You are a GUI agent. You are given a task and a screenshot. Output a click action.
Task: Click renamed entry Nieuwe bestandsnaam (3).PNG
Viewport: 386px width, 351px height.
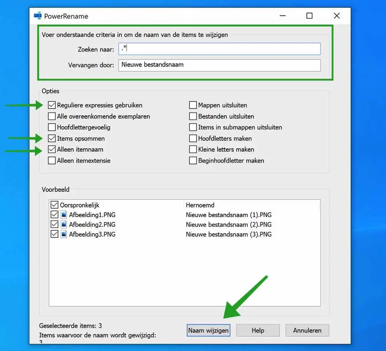pyautogui.click(x=229, y=234)
